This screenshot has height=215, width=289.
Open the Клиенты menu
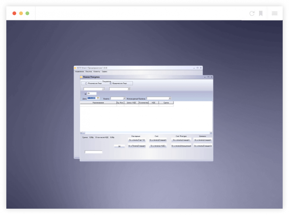point(97,71)
